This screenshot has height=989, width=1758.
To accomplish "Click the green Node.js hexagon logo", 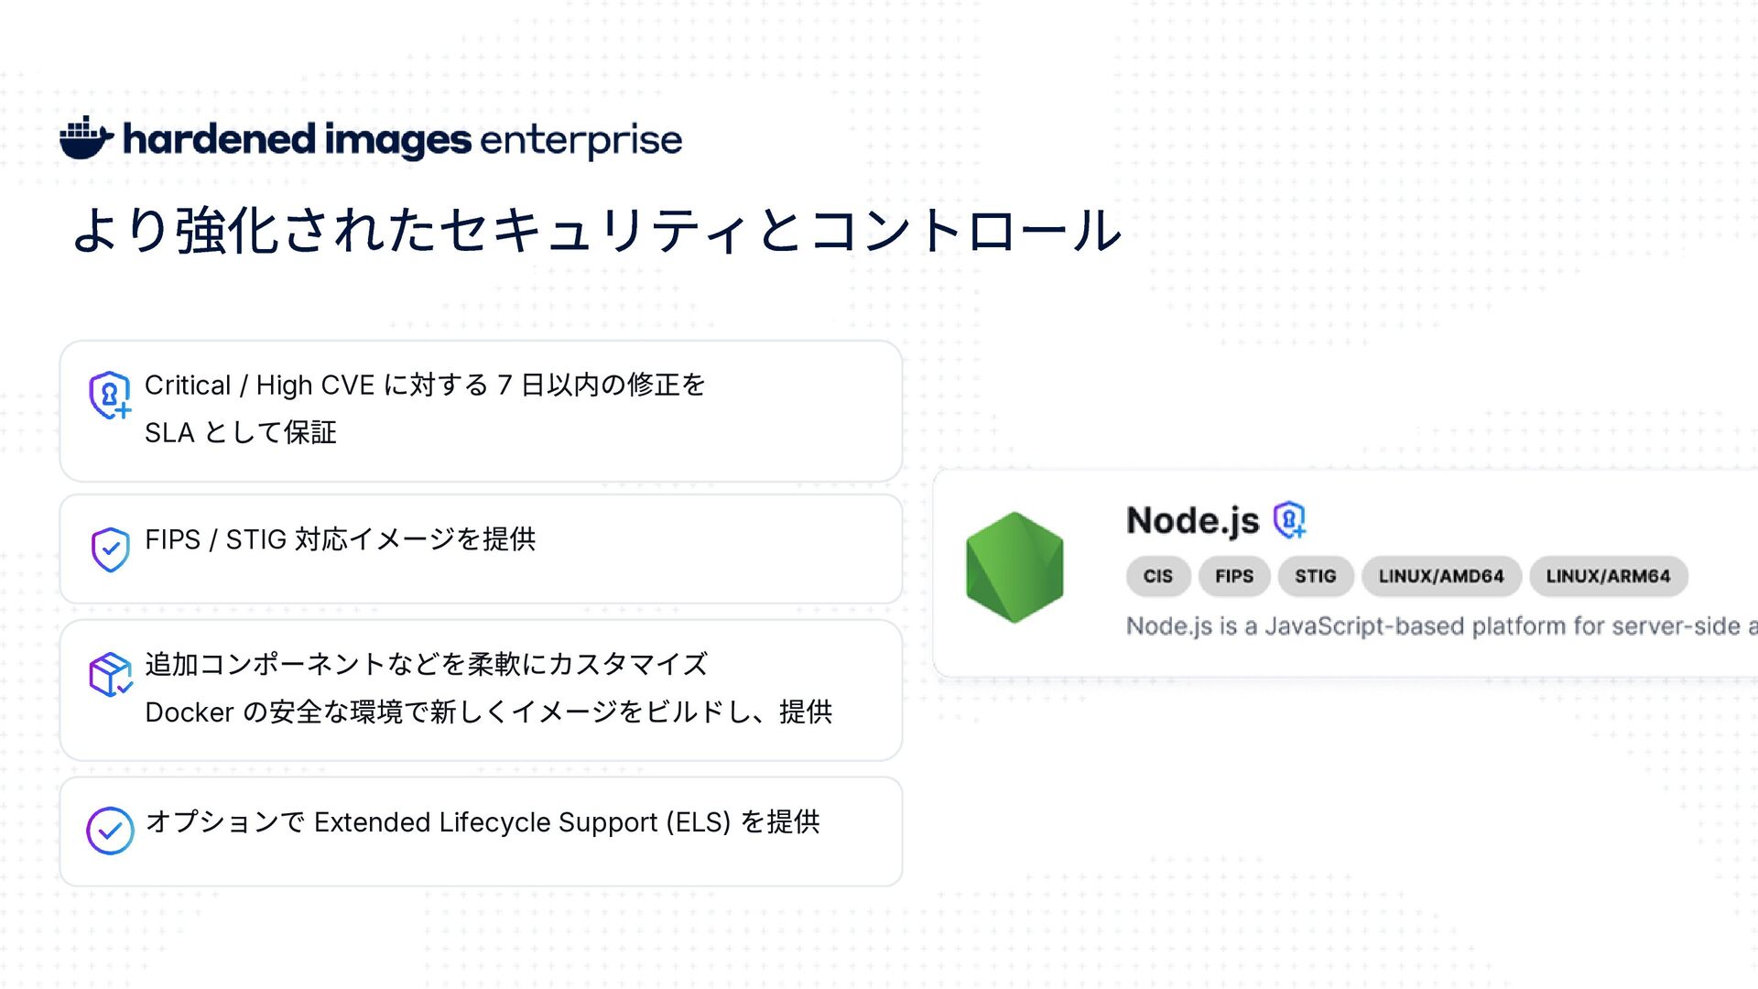I will 1015,568.
